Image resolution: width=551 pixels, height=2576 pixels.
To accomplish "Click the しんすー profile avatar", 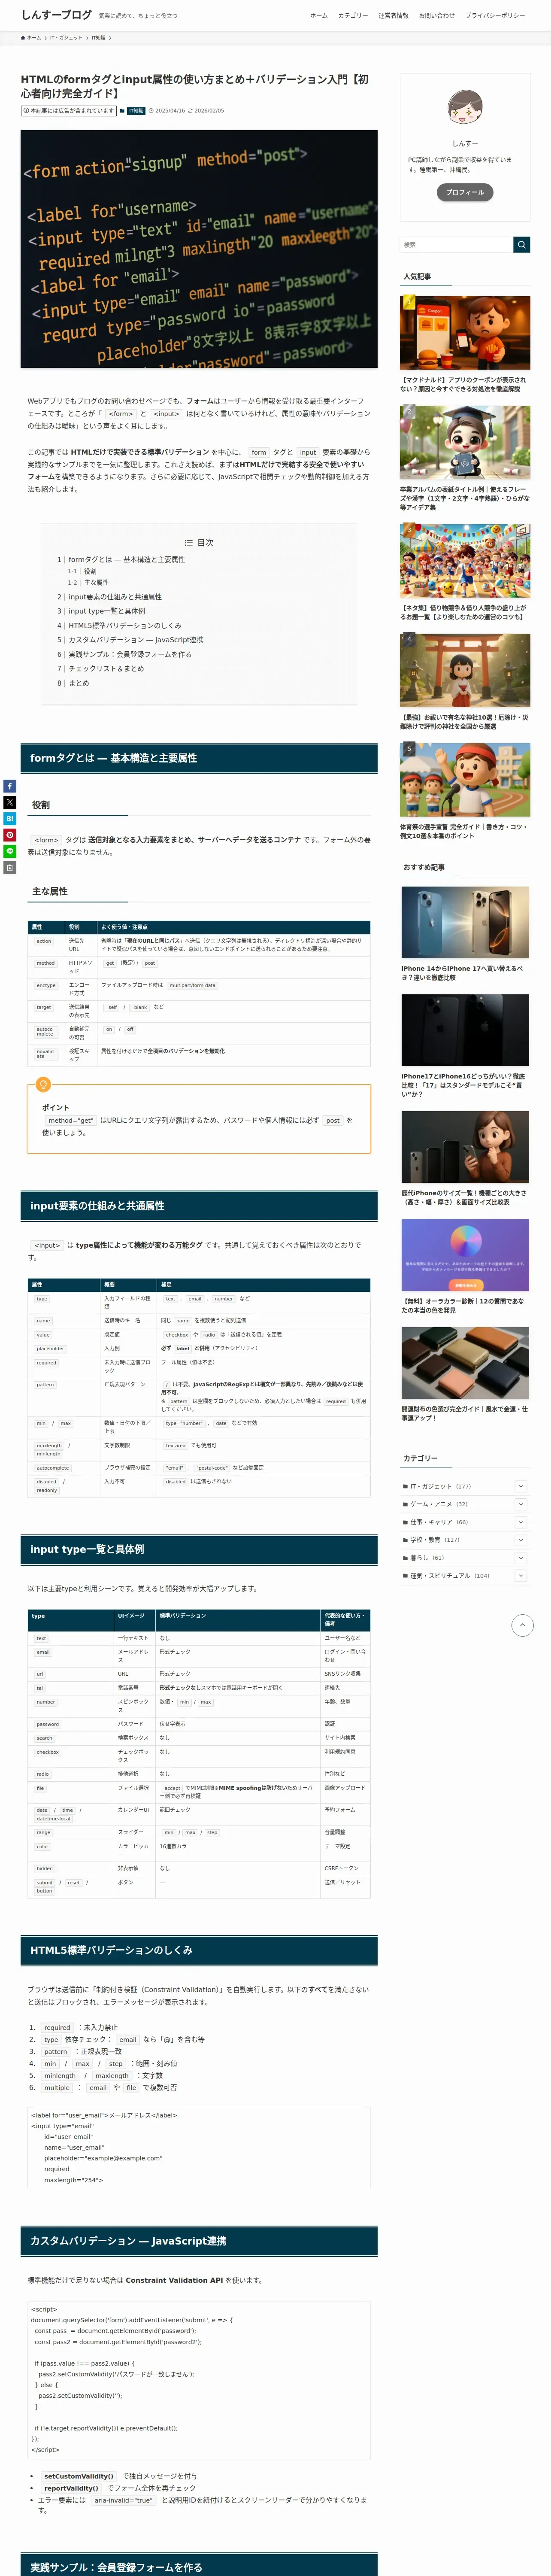I will point(465,107).
